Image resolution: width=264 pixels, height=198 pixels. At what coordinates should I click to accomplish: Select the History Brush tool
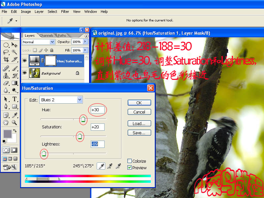tap(14, 76)
